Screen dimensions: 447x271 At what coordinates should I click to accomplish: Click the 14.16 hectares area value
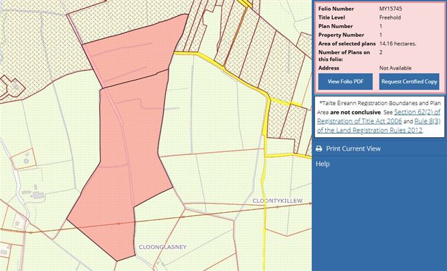pos(397,43)
